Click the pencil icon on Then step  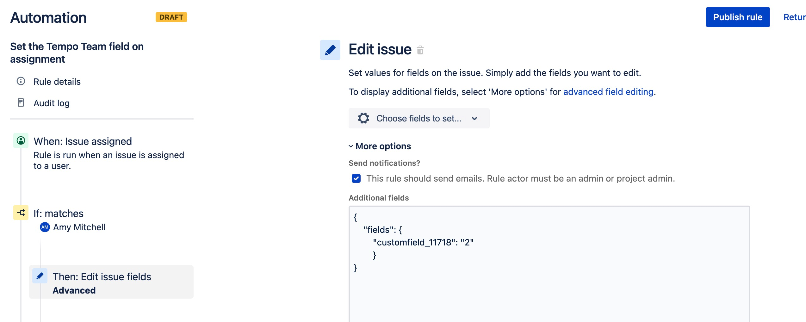pos(40,276)
